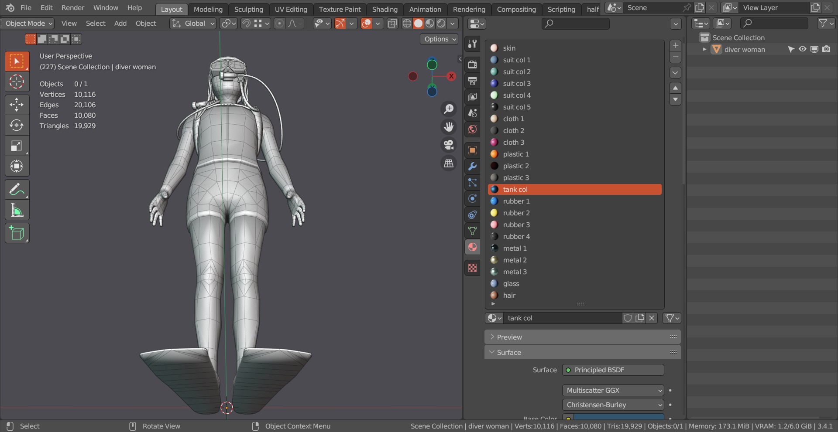This screenshot has width=838, height=432.
Task: Activate the 3D Cursor tool
Action: point(17,82)
